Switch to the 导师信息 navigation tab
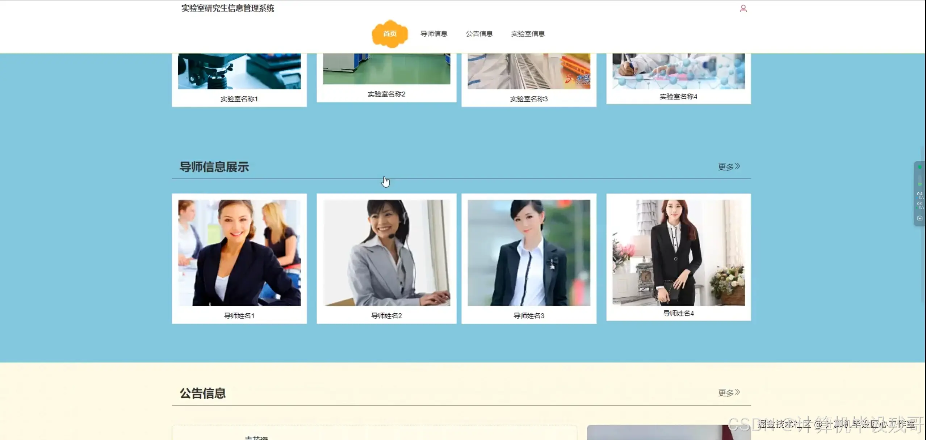 pos(434,34)
